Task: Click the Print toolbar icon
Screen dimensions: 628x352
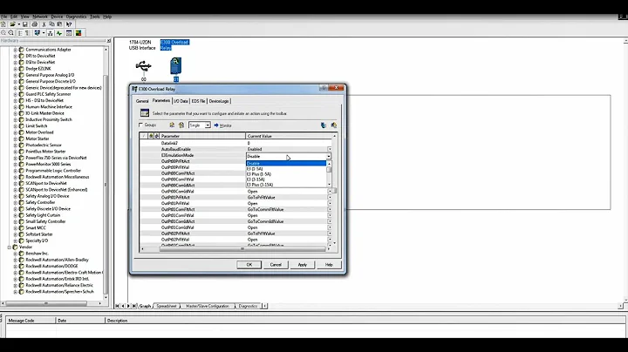Action: coord(34,24)
